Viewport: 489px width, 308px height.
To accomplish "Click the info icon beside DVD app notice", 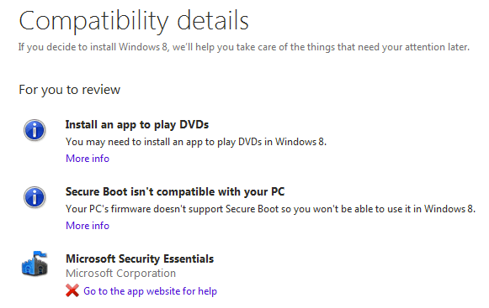I will pos(35,130).
